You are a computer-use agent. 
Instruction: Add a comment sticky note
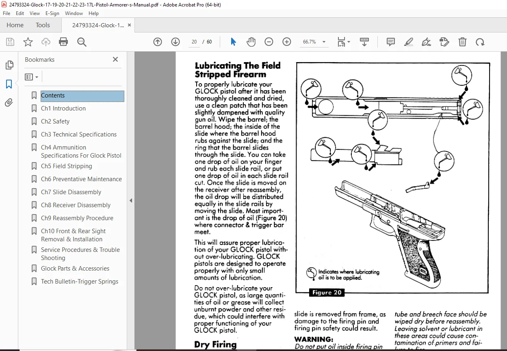(391, 42)
